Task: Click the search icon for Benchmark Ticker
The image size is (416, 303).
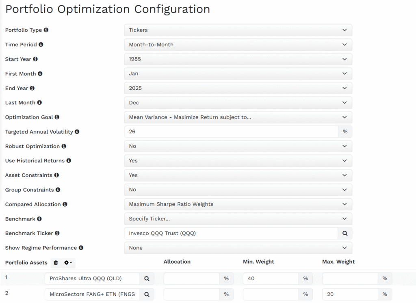Action: click(344, 233)
